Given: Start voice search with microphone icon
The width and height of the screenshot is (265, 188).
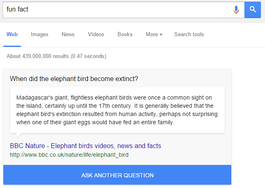Looking at the screenshot, I should 236,9.
